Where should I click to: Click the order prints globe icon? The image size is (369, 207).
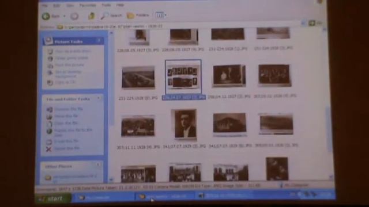(50, 59)
